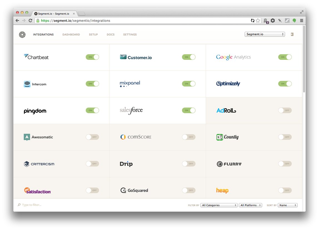Open the Google Analytics integration logo

pos(233,57)
